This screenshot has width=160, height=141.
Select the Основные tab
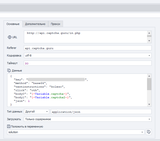(x=13, y=24)
